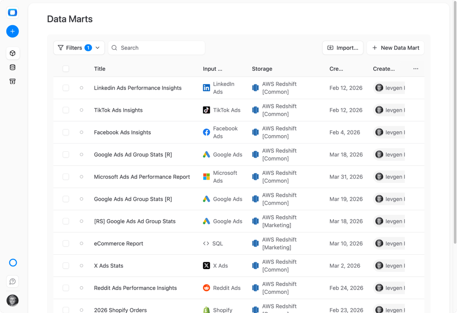Click the Reddit Ads logo icon

[206, 288]
